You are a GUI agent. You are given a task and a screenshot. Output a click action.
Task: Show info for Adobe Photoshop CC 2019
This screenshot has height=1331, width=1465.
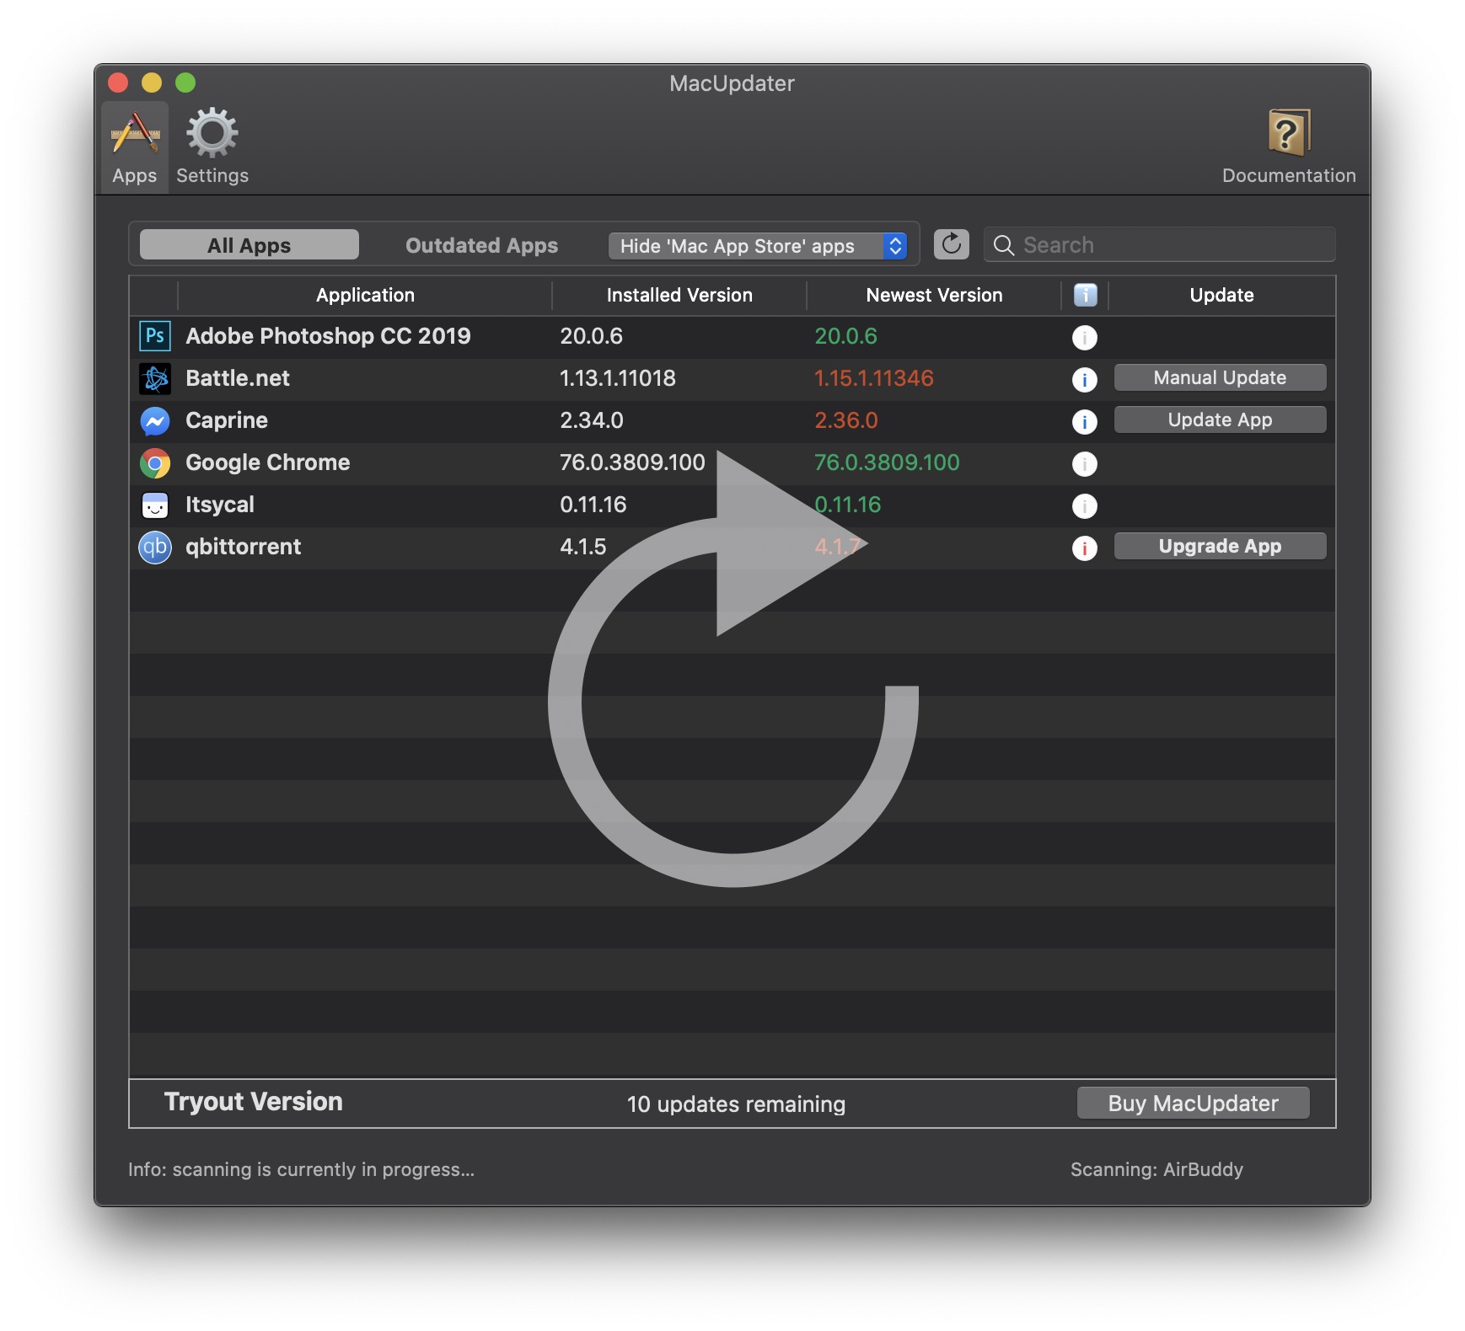click(1085, 338)
